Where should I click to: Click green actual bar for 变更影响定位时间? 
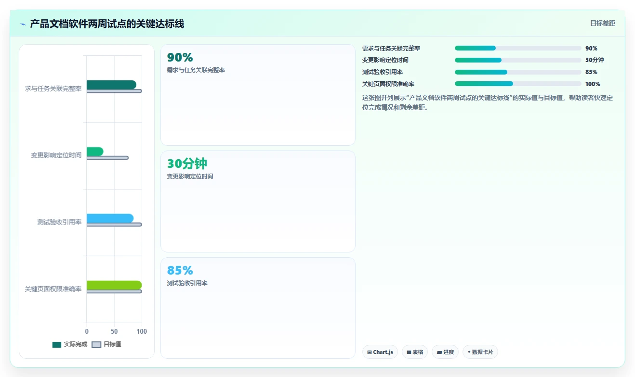[95, 151]
